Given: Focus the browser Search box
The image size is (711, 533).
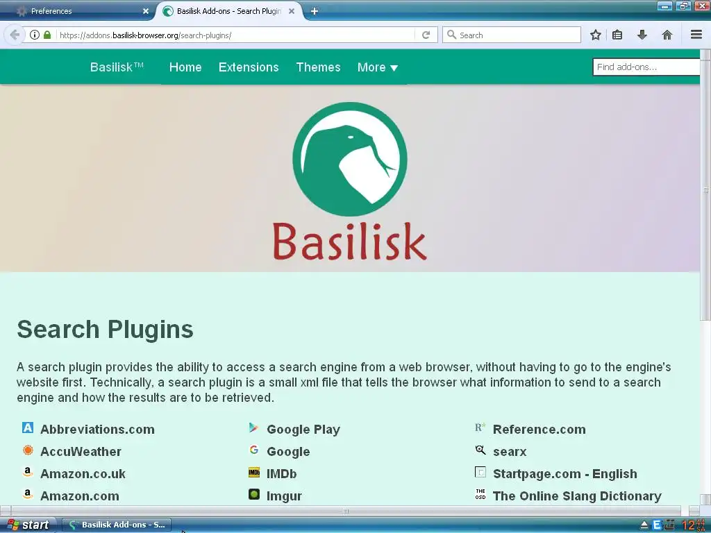Looking at the screenshot, I should [x=512, y=35].
